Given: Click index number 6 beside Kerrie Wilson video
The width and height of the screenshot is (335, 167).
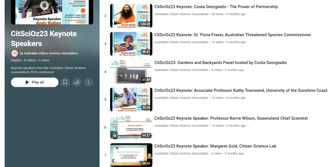Looking at the screenshot, I should [x=105, y=128].
